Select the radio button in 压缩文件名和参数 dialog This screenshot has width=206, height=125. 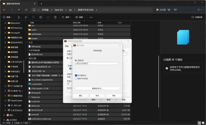(70, 69)
